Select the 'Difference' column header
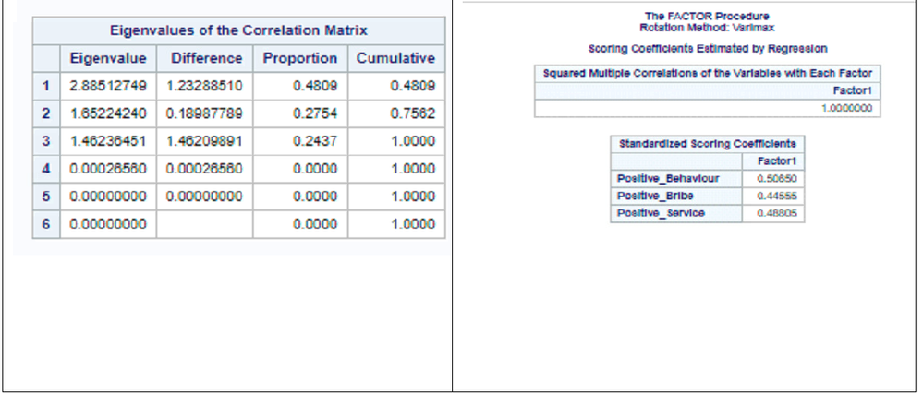 (x=205, y=58)
